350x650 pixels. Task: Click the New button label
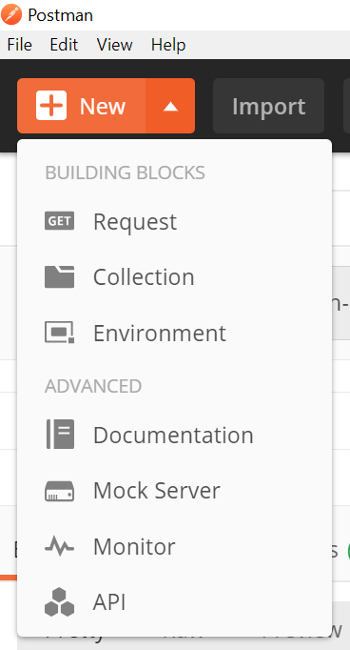(102, 107)
